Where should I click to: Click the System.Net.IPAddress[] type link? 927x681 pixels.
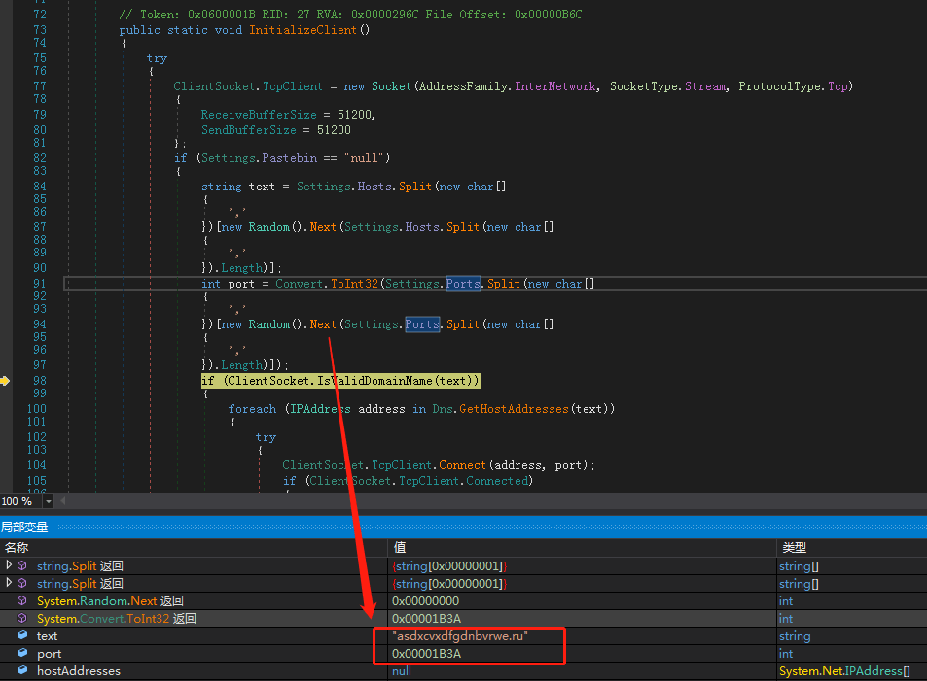click(844, 671)
